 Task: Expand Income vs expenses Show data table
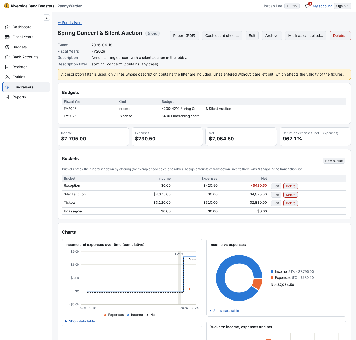point(224,311)
